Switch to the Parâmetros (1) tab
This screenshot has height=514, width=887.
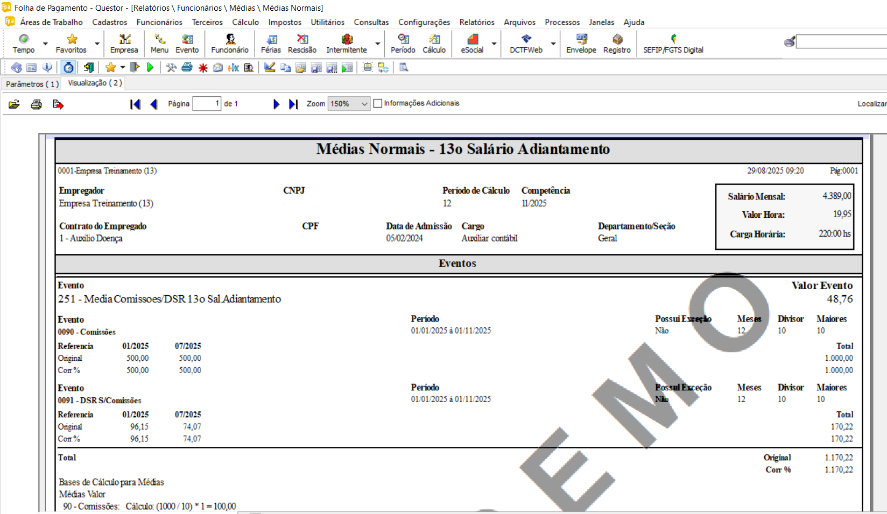[x=32, y=84]
